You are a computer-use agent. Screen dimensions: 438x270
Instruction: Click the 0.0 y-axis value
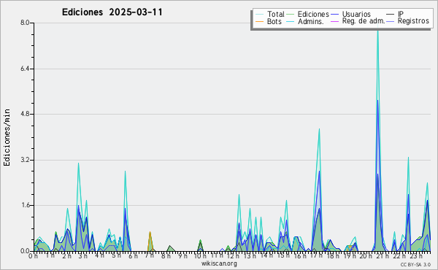click(25, 251)
